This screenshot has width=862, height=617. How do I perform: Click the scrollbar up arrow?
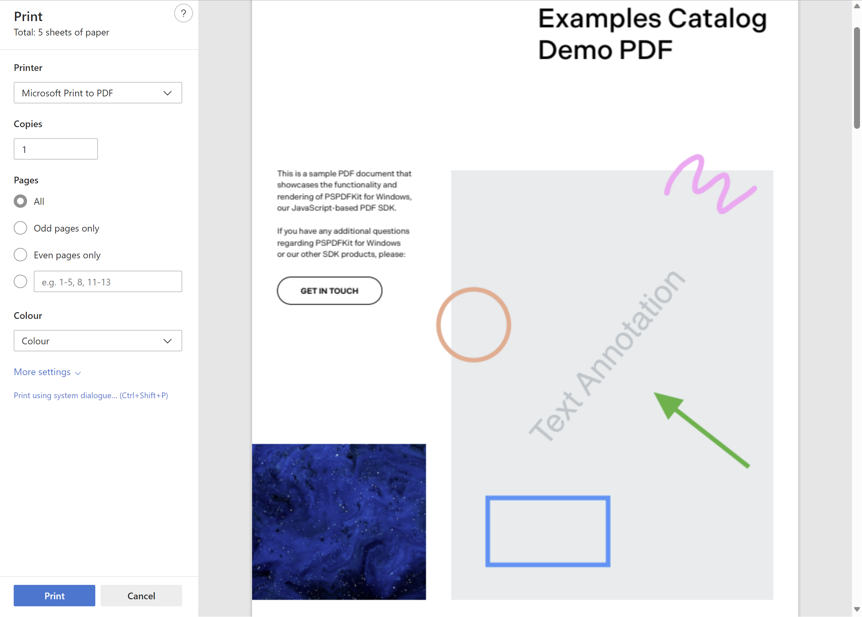(x=857, y=6)
